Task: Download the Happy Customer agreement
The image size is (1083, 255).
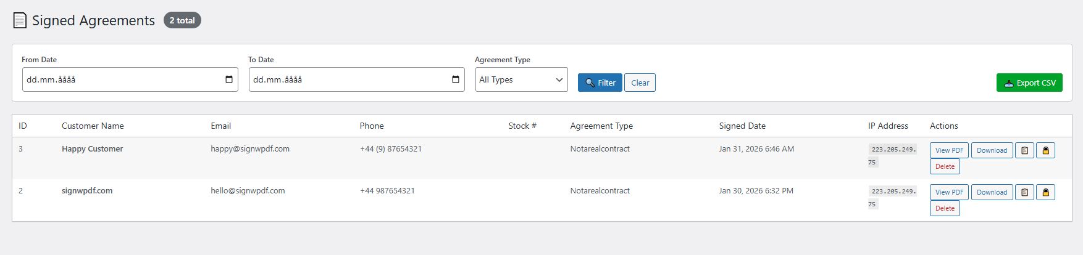Action: pyautogui.click(x=992, y=150)
